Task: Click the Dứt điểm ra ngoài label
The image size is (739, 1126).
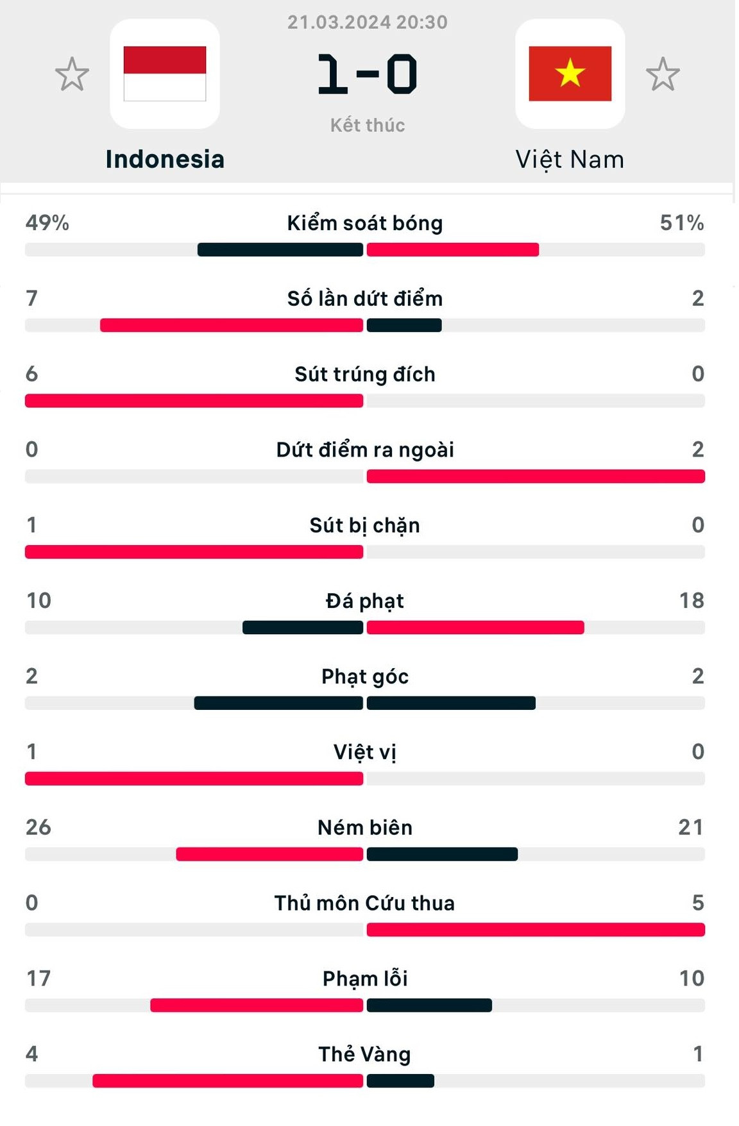Action: point(365,450)
